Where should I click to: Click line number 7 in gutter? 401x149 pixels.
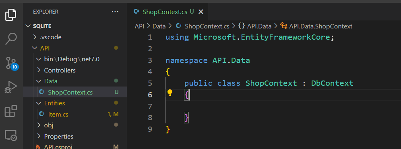[x=150, y=106]
